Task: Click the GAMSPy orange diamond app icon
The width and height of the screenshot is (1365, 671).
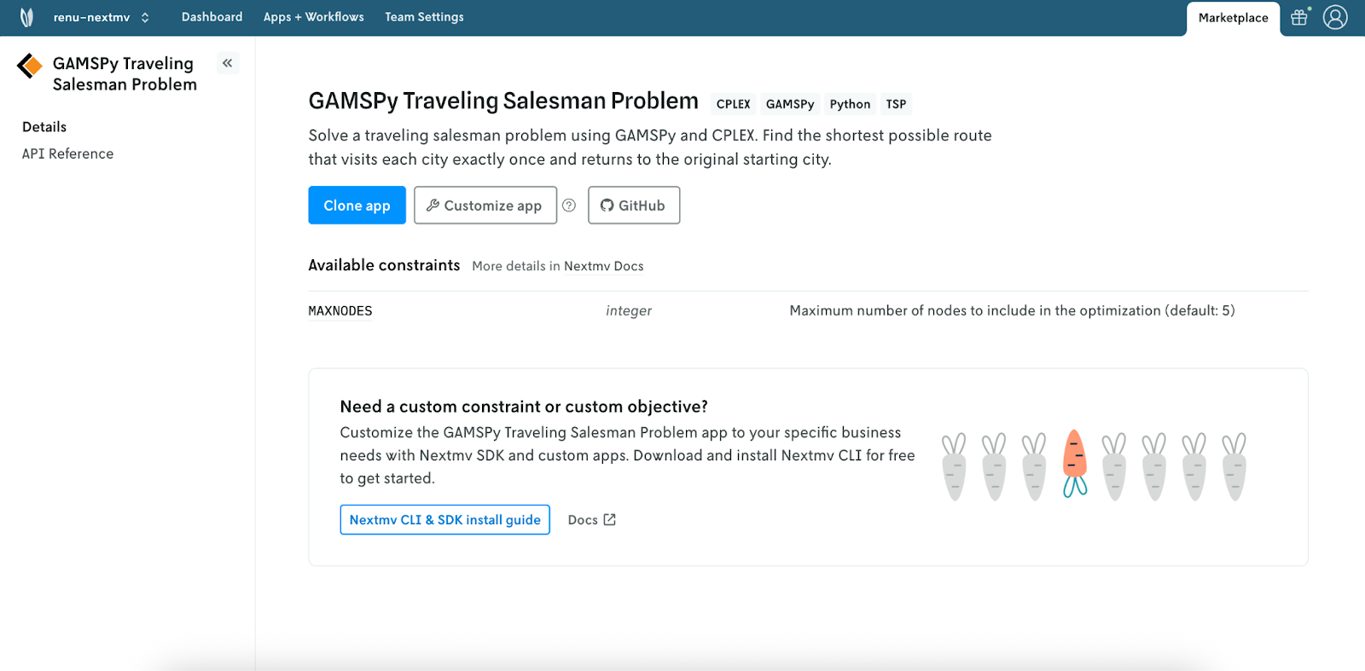Action: click(x=30, y=66)
